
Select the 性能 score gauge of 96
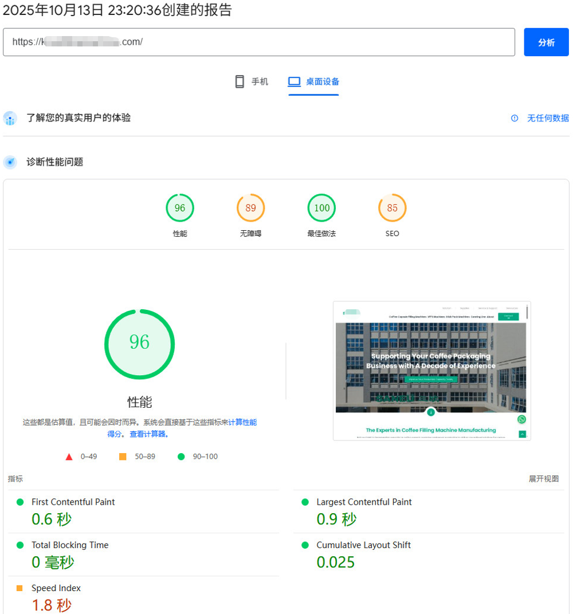[180, 208]
